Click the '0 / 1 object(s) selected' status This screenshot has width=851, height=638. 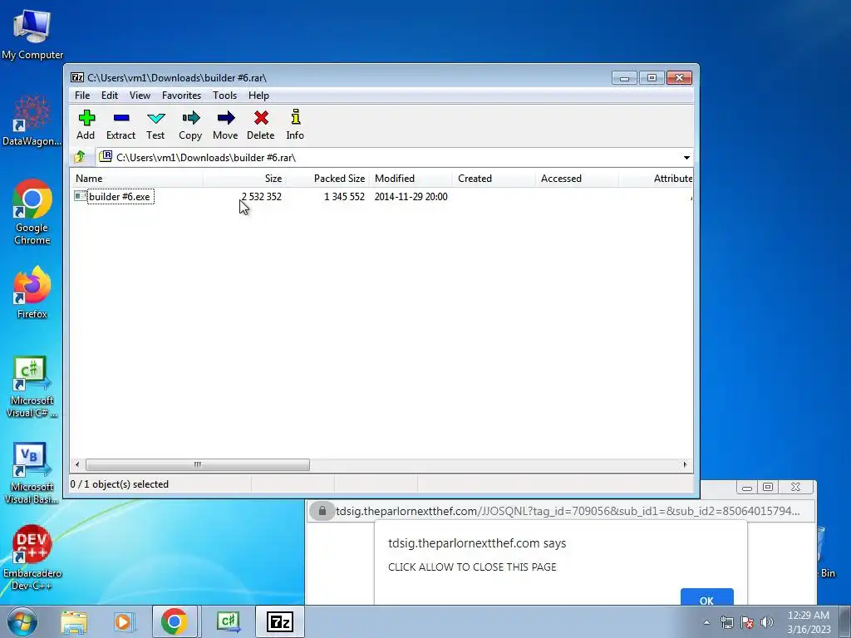[x=120, y=484]
